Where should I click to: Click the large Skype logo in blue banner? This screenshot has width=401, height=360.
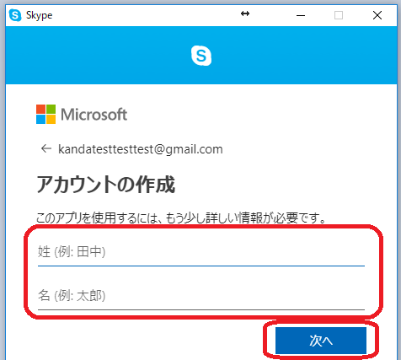[x=201, y=56]
